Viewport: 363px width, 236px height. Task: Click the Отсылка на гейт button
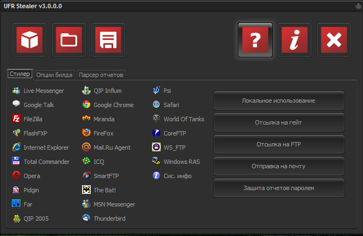pos(279,122)
